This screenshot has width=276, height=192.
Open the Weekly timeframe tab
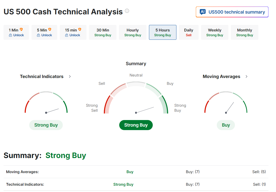point(215,32)
